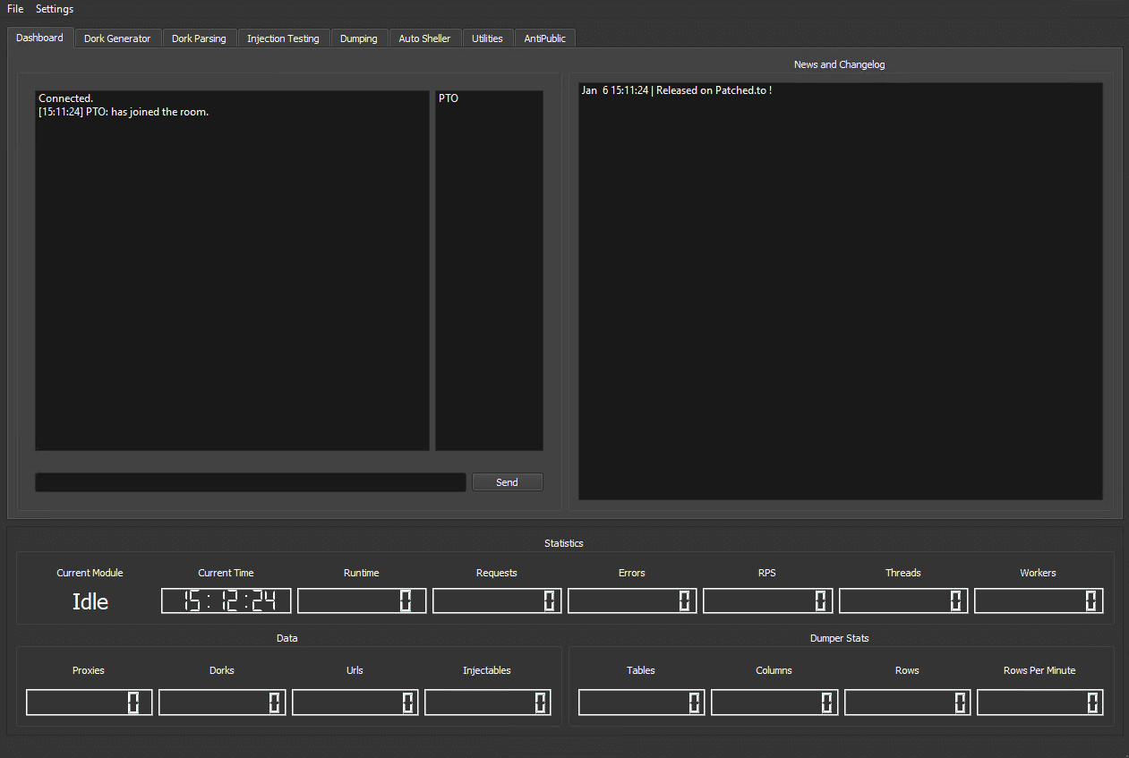The height and width of the screenshot is (758, 1129).
Task: Open the Dumping tab
Action: tap(358, 38)
